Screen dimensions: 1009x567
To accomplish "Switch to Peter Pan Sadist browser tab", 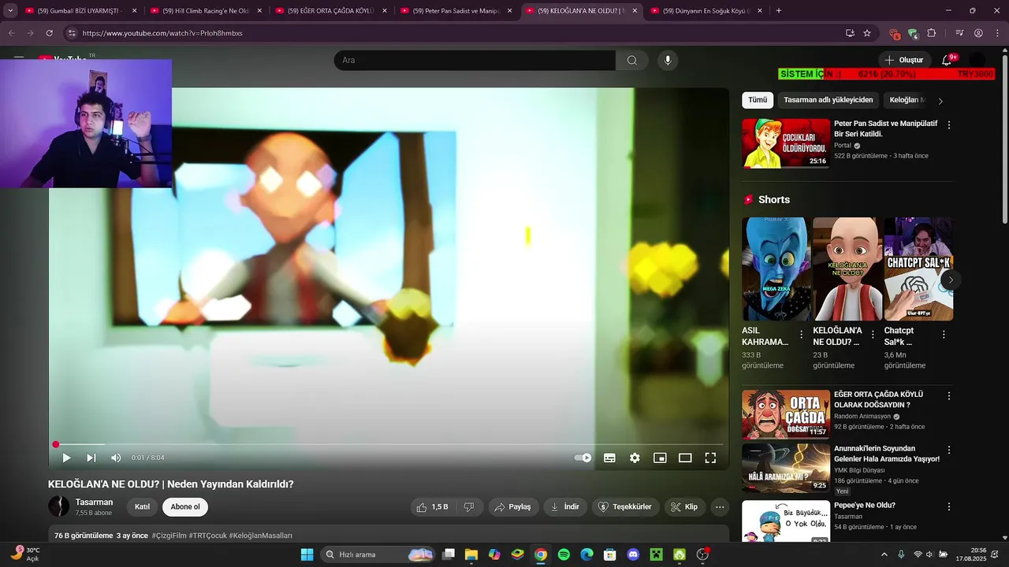I will point(456,11).
